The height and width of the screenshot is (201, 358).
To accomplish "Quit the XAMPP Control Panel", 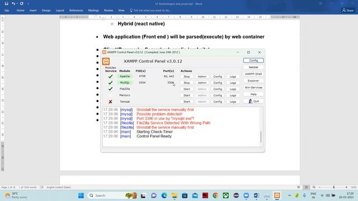I will coord(253,101).
